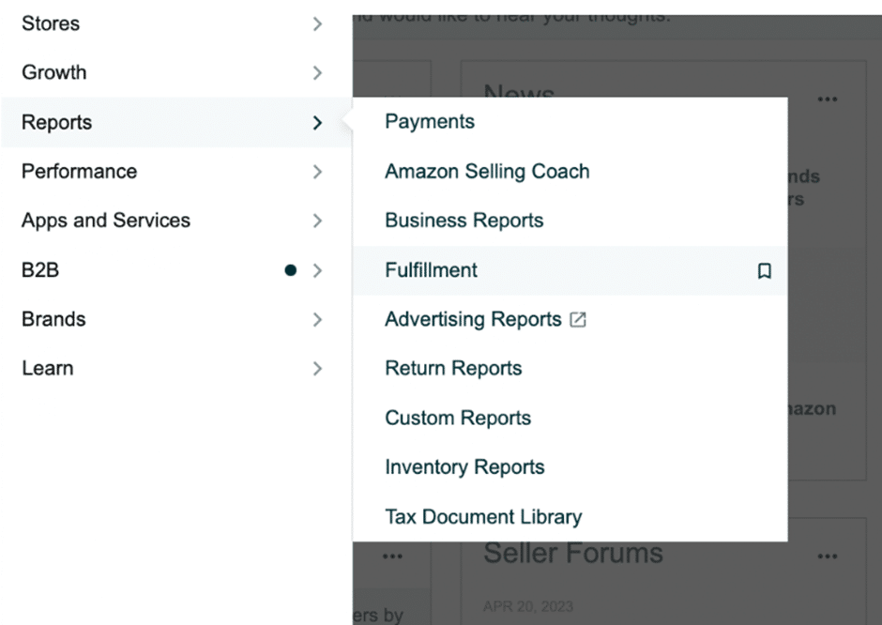Open Fulfillment reports

(570, 270)
